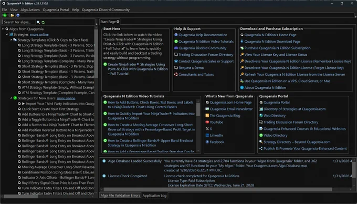This screenshot has height=204, width=357.
Task: Click download arrow icon beside Download Page
Action: tap(242, 42)
